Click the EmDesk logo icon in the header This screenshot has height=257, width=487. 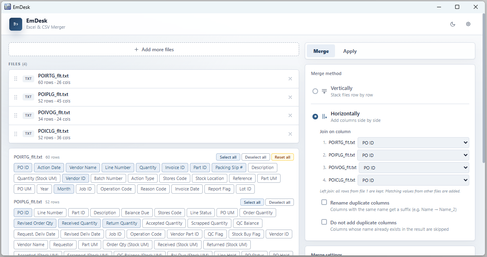coord(16,24)
